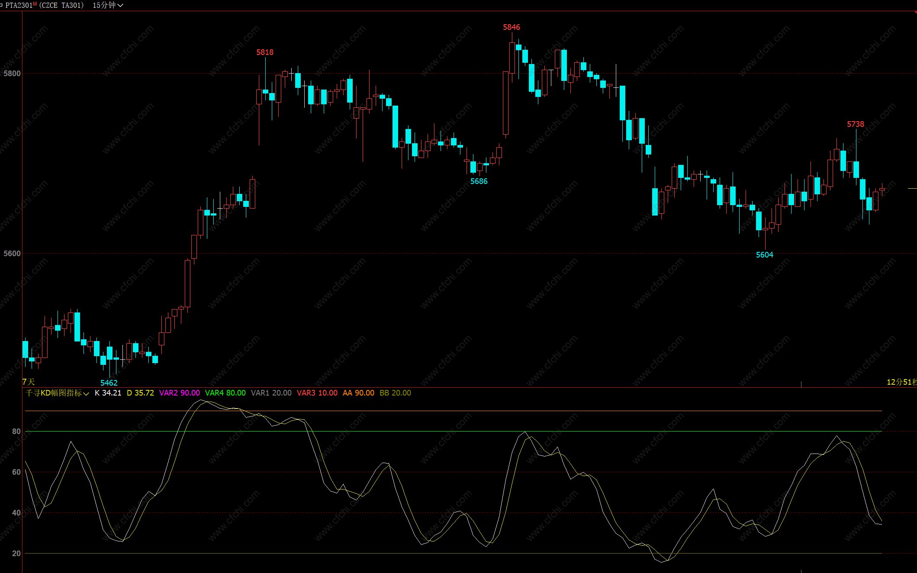The width and height of the screenshot is (917, 573).
Task: Select the D 35.72 indicator value
Action: coord(140,393)
